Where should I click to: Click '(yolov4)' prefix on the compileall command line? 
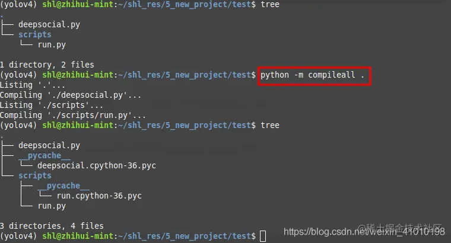tap(19, 75)
